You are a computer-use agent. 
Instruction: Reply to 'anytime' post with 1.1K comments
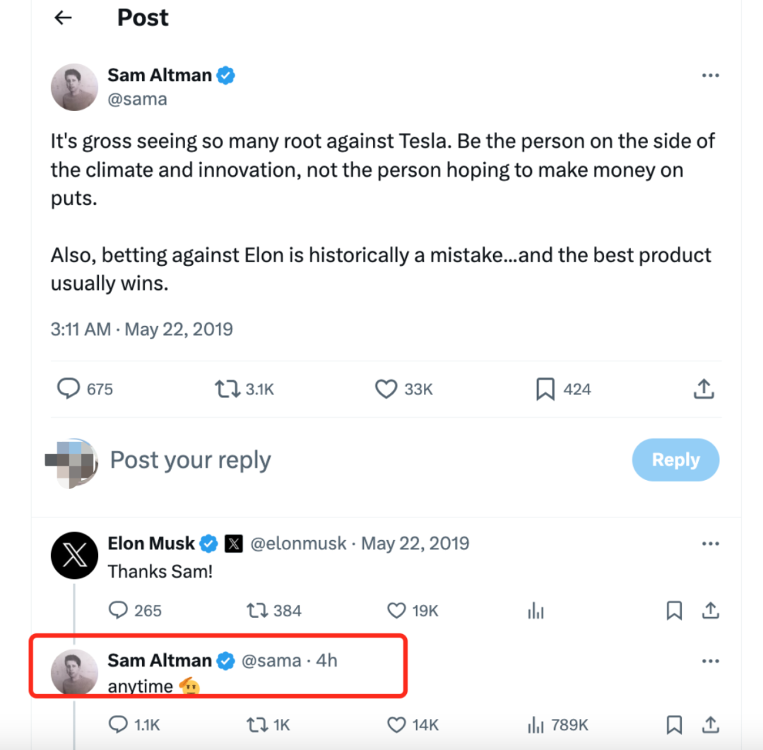118,725
